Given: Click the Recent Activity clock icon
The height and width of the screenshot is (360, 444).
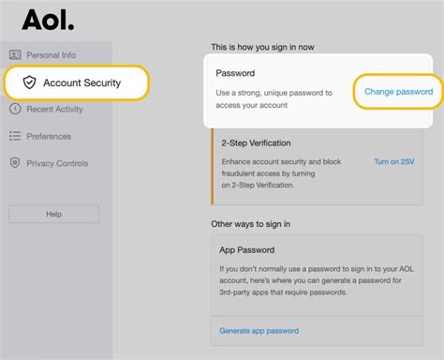Looking at the screenshot, I should coord(15,109).
